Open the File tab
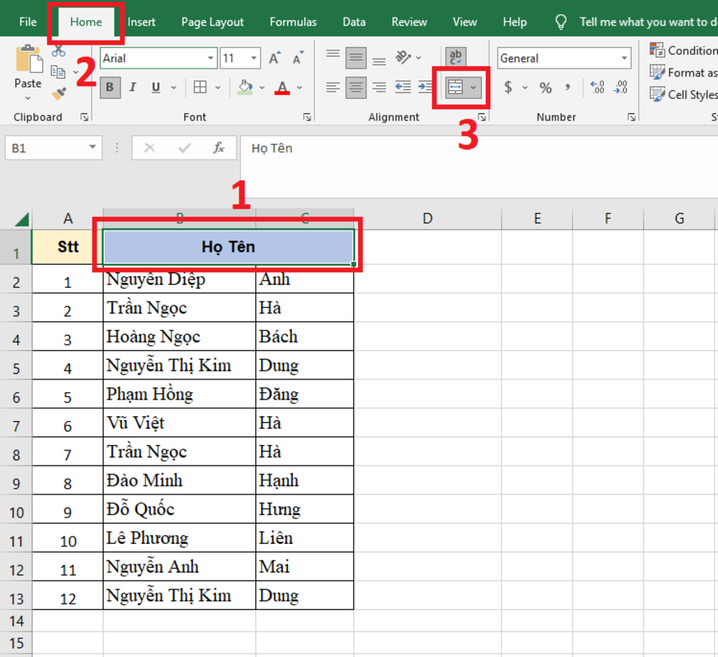Screen dimensions: 718x657 pos(28,22)
